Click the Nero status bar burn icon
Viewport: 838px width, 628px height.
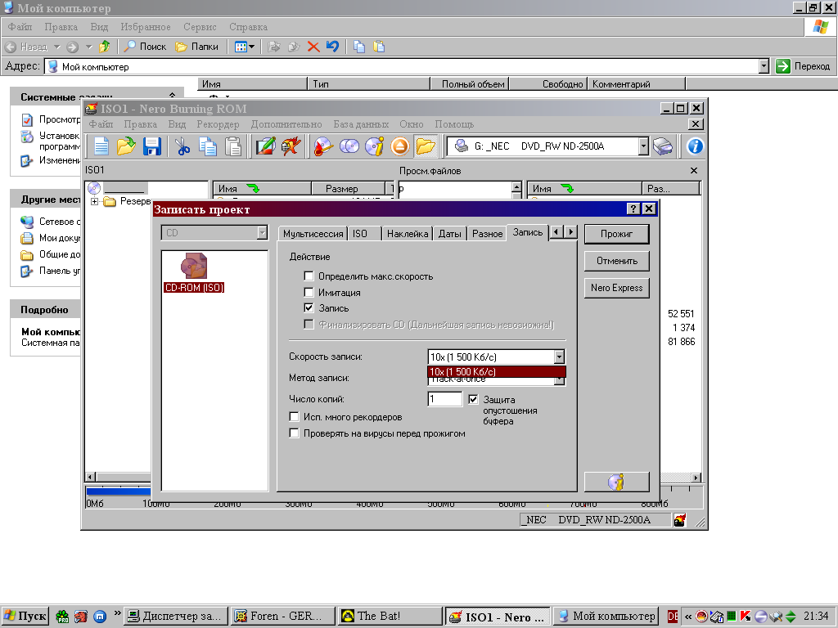pos(679,519)
